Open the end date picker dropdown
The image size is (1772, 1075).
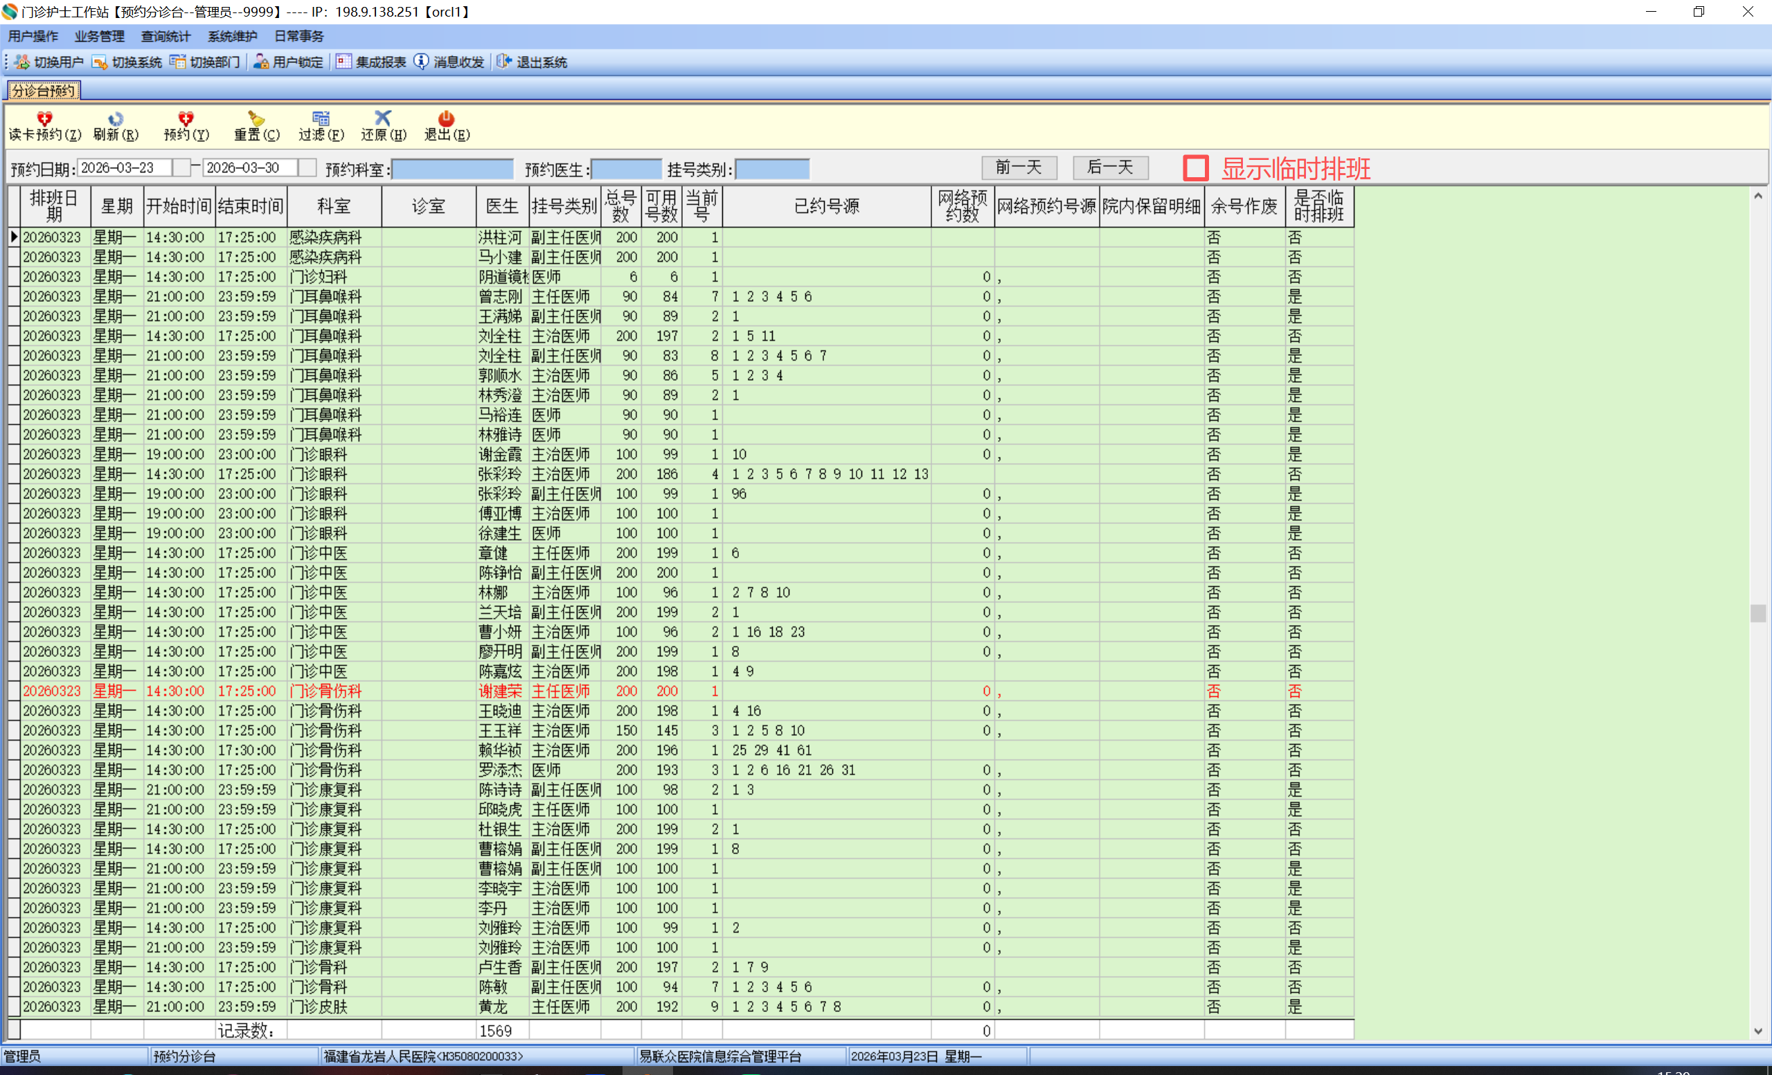(x=308, y=168)
